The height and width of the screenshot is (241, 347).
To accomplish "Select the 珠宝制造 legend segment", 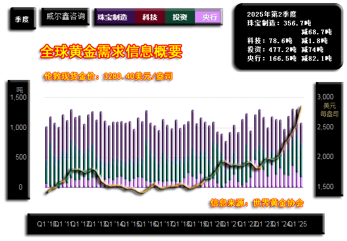I will (115, 17).
